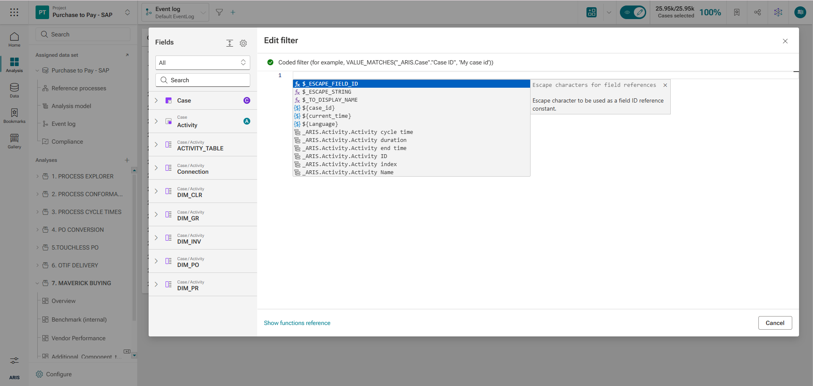The image size is (813, 386).
Task: Close the Edit filter dialog
Action: [785, 41]
